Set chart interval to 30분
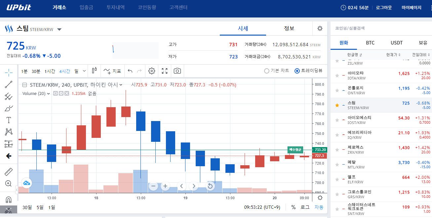 36,71
